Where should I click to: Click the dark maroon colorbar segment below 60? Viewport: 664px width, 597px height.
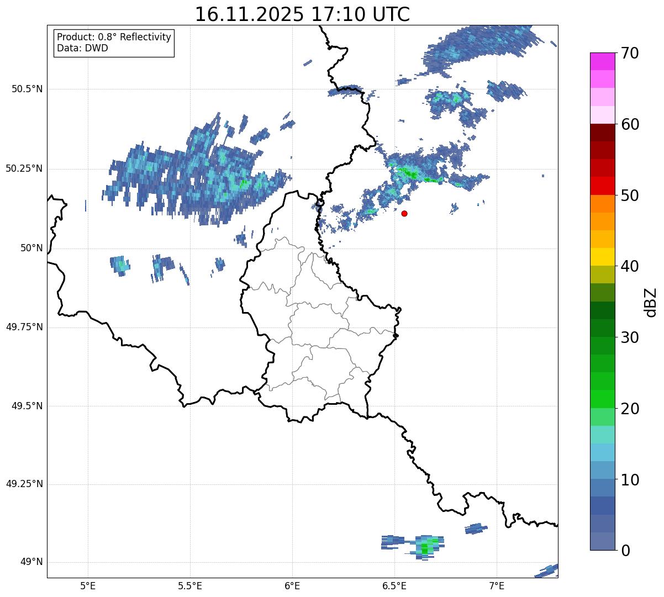click(x=602, y=133)
